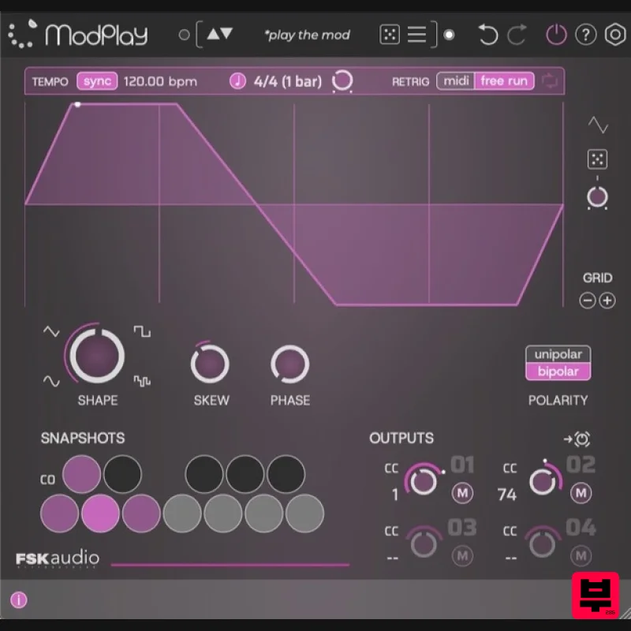Click the waveform icon atop the right sidebar
631x631 pixels.
[x=597, y=125]
